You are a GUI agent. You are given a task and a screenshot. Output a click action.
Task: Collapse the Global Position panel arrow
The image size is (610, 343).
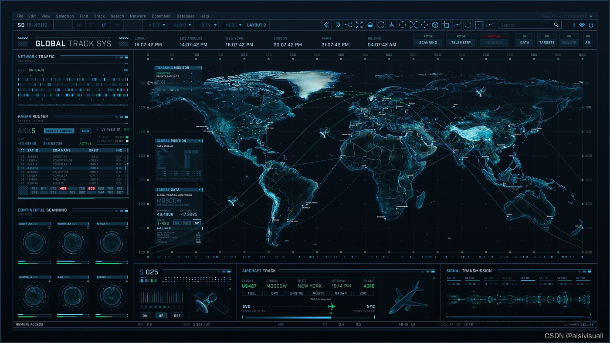(199, 141)
